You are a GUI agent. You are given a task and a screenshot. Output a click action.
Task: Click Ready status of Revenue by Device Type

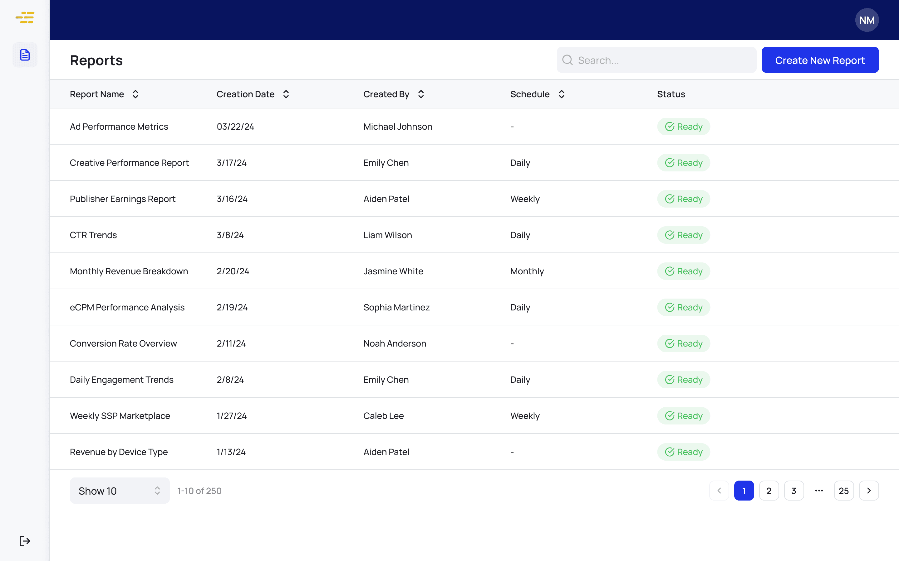(684, 452)
